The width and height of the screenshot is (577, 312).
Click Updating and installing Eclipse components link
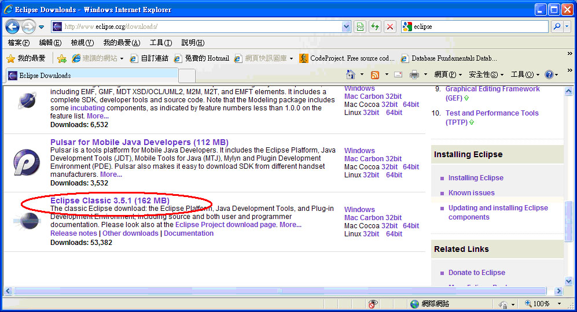pyautogui.click(x=498, y=213)
